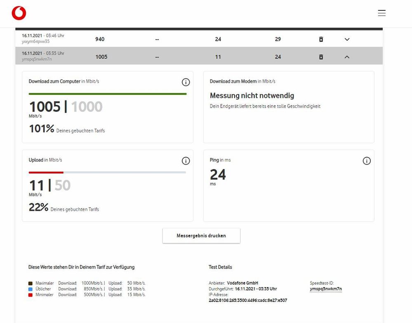Open the Speedtest-ID ymspq5nwkm7n link

point(326,289)
